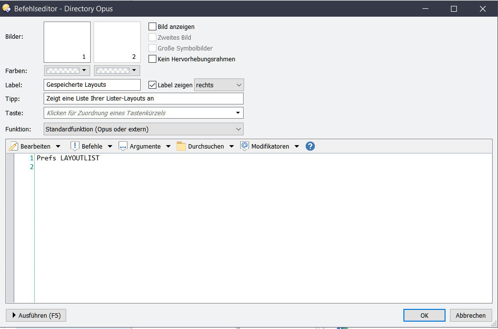Click the Taste hotkey input field
The image size is (498, 329).
144,113
